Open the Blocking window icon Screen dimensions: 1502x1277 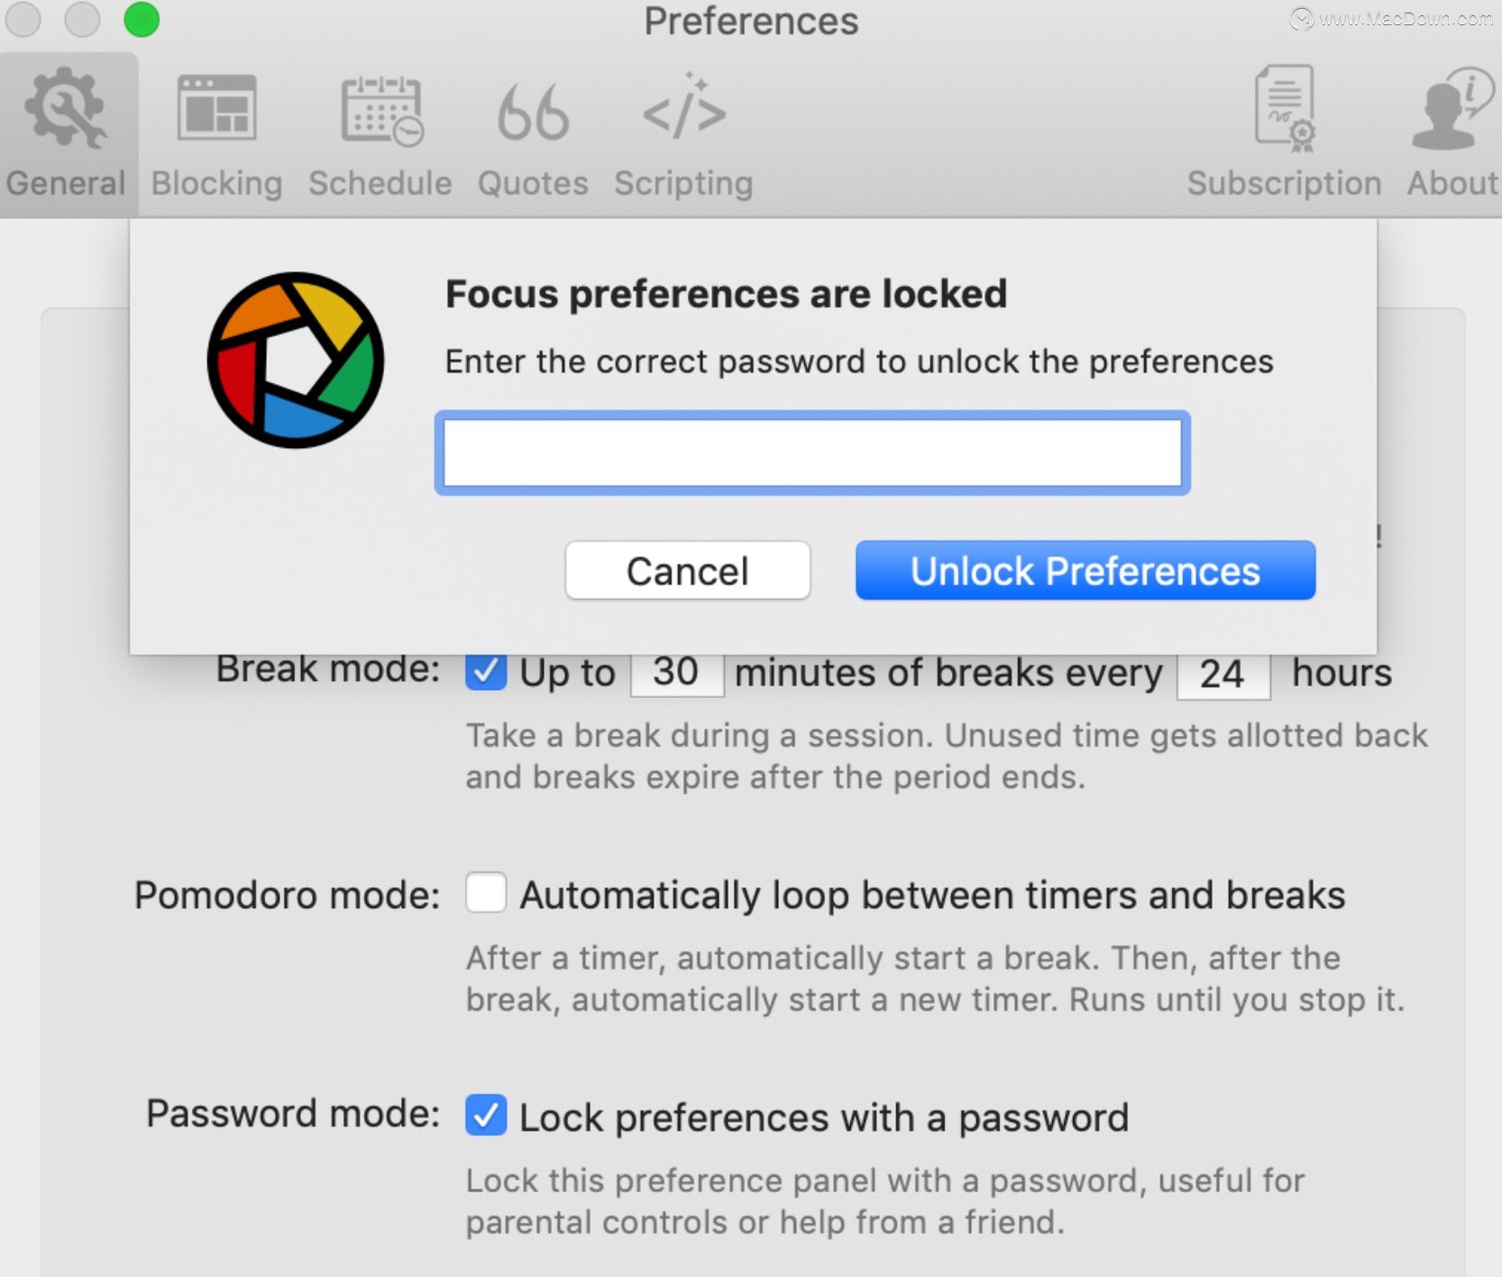tap(216, 108)
